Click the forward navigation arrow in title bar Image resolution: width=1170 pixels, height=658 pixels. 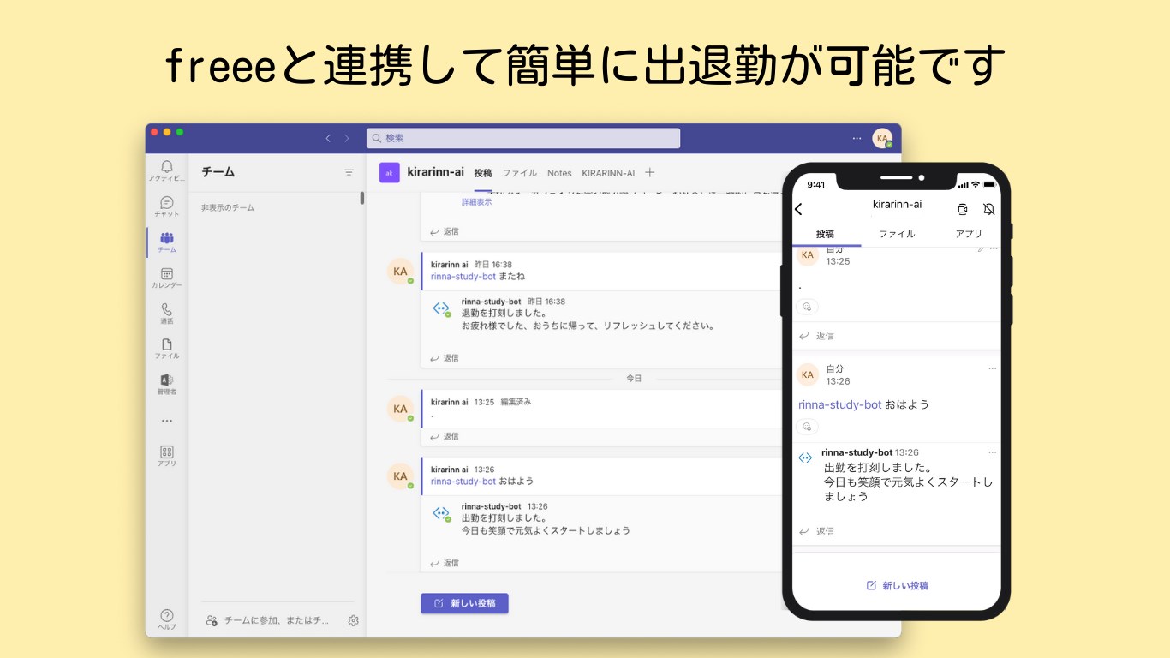pos(347,138)
